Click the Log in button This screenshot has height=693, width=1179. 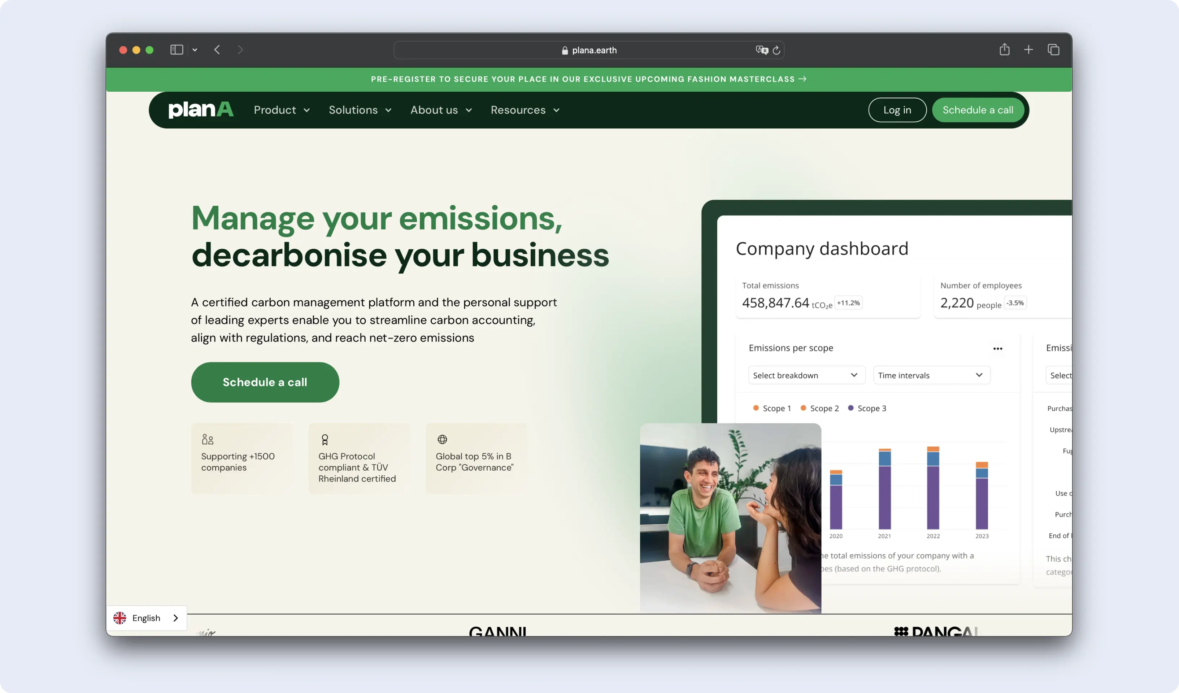(x=897, y=110)
